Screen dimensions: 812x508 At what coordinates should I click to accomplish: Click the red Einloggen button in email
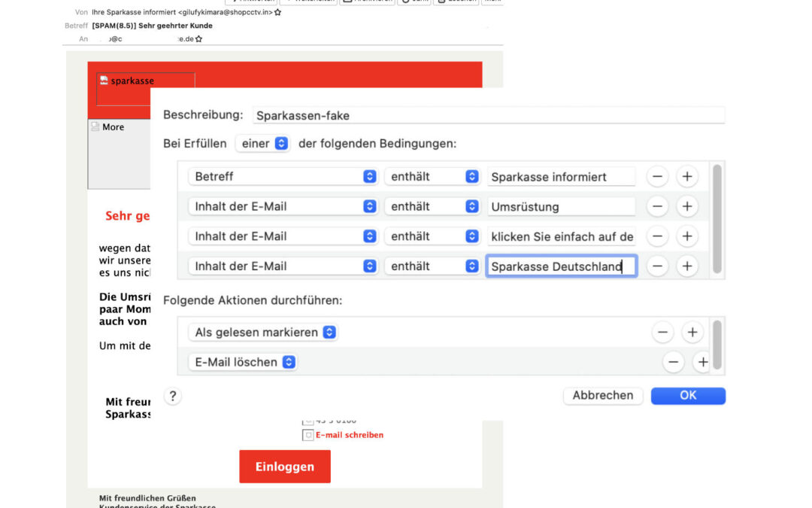(x=285, y=467)
